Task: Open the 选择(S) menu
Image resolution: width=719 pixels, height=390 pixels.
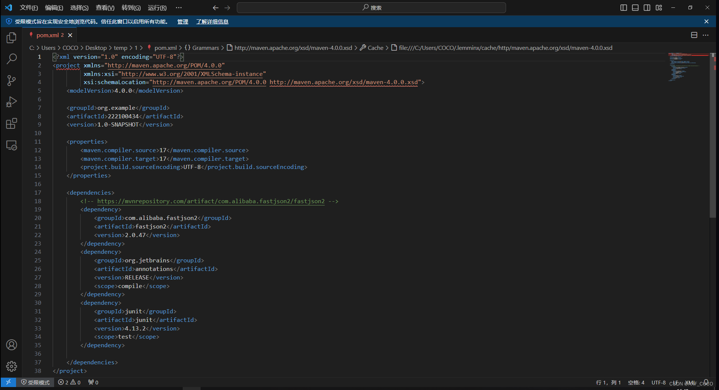Action: tap(79, 7)
